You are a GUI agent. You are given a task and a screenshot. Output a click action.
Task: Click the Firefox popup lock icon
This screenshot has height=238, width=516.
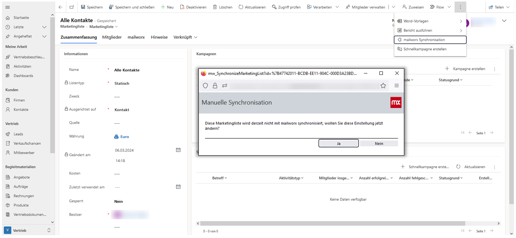(215, 85)
